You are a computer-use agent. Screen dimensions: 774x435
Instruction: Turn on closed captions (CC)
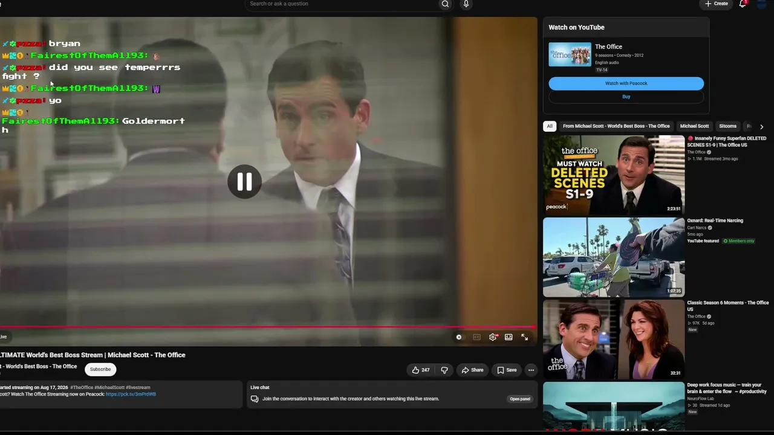476,337
